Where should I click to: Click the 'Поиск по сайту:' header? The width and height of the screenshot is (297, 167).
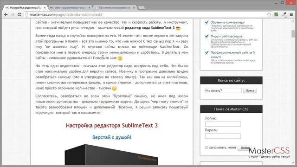pos(231,80)
